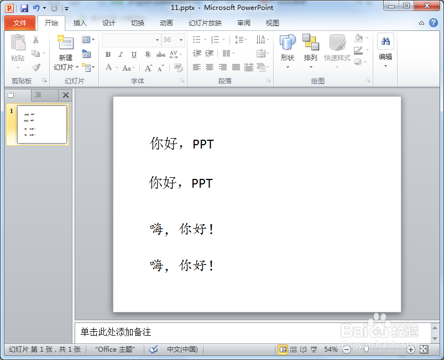Image resolution: width=444 pixels, height=360 pixels.
Task: Clear all formatting eraser icon
Action: pyautogui.click(x=179, y=67)
